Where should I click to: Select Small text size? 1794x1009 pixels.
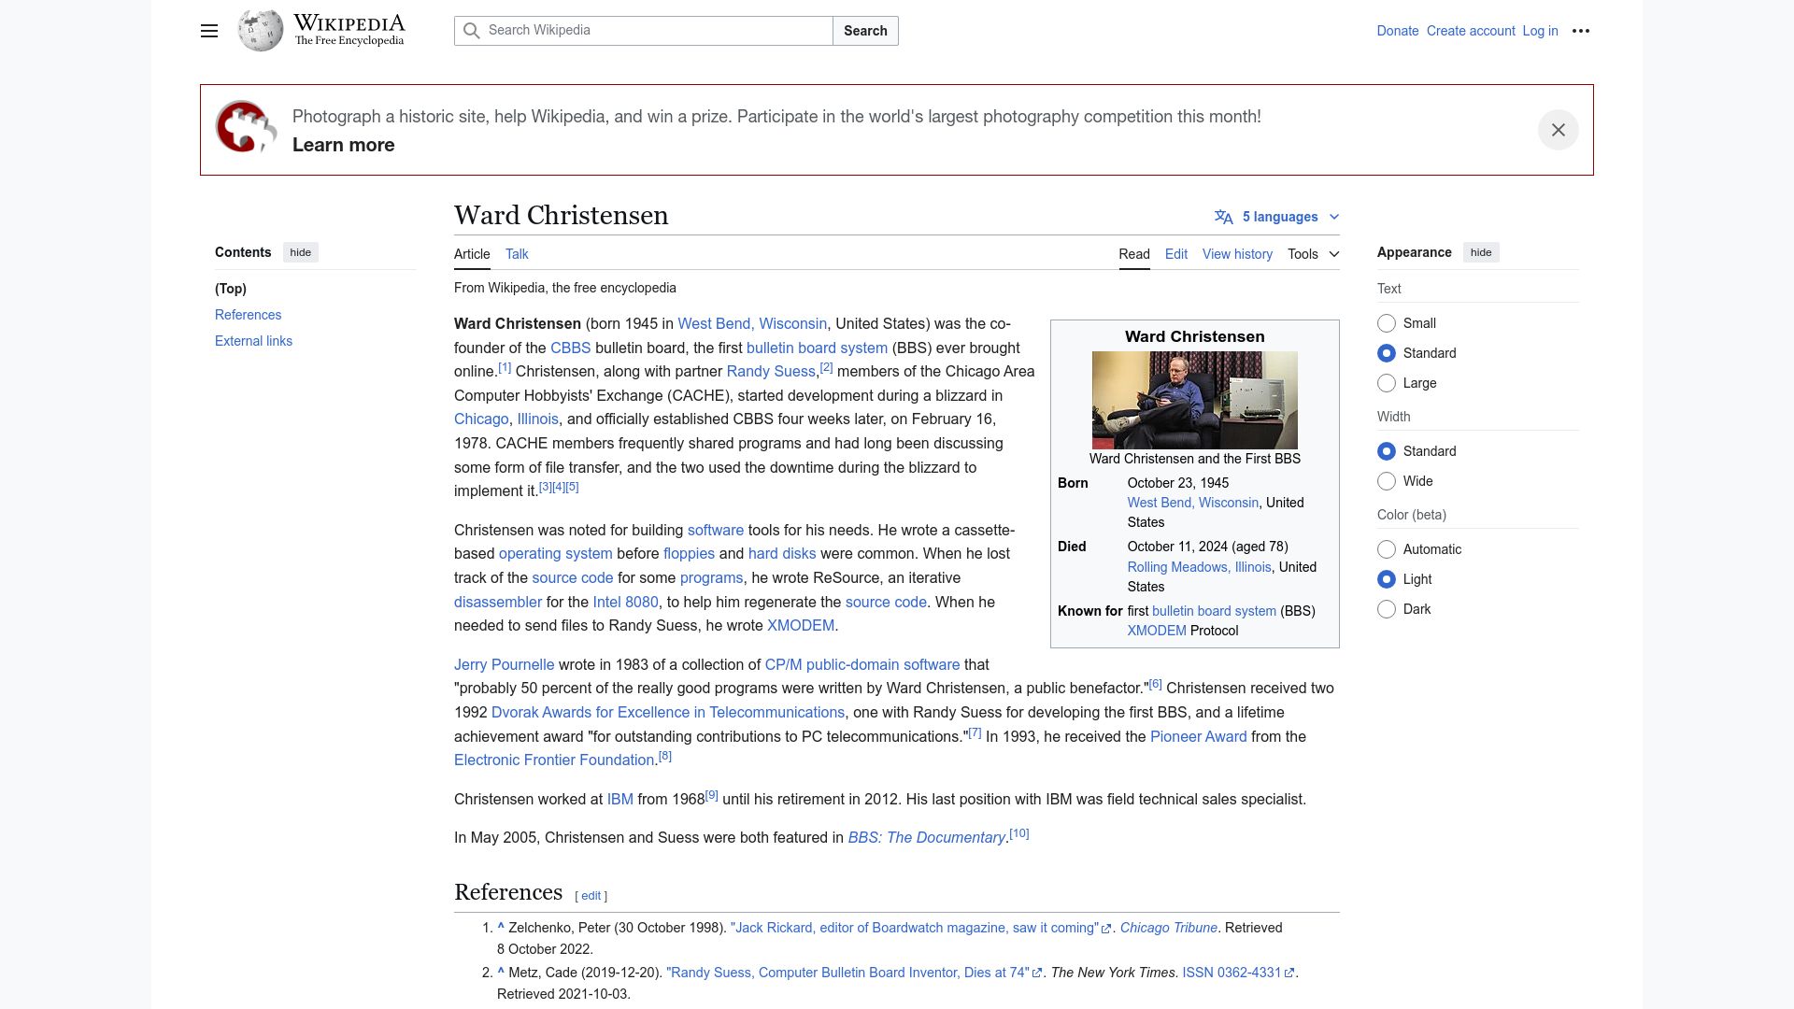1387,323
